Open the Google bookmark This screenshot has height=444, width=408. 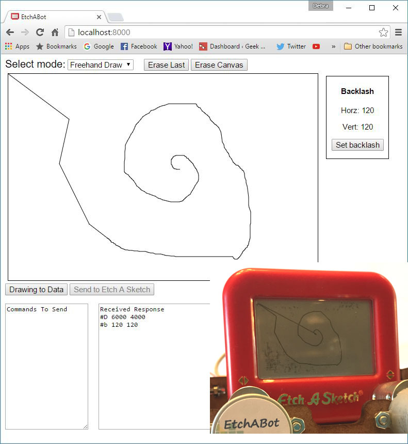click(x=99, y=46)
